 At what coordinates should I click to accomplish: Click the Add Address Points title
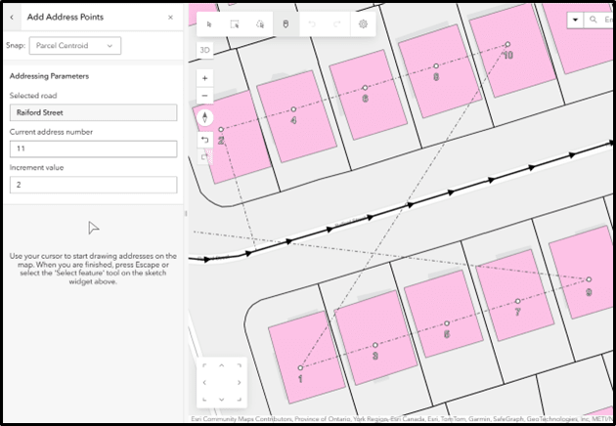pos(66,17)
